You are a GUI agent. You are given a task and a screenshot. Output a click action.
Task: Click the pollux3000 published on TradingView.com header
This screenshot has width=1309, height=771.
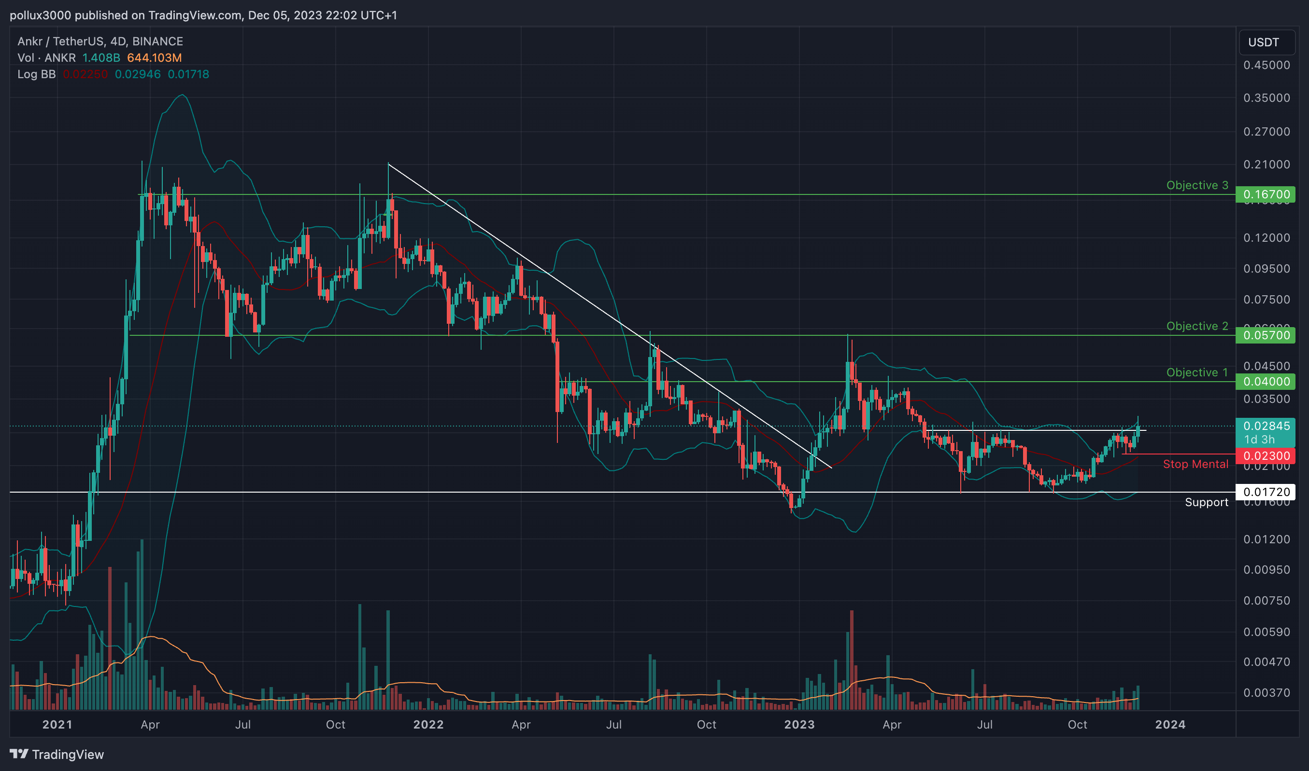[203, 15]
